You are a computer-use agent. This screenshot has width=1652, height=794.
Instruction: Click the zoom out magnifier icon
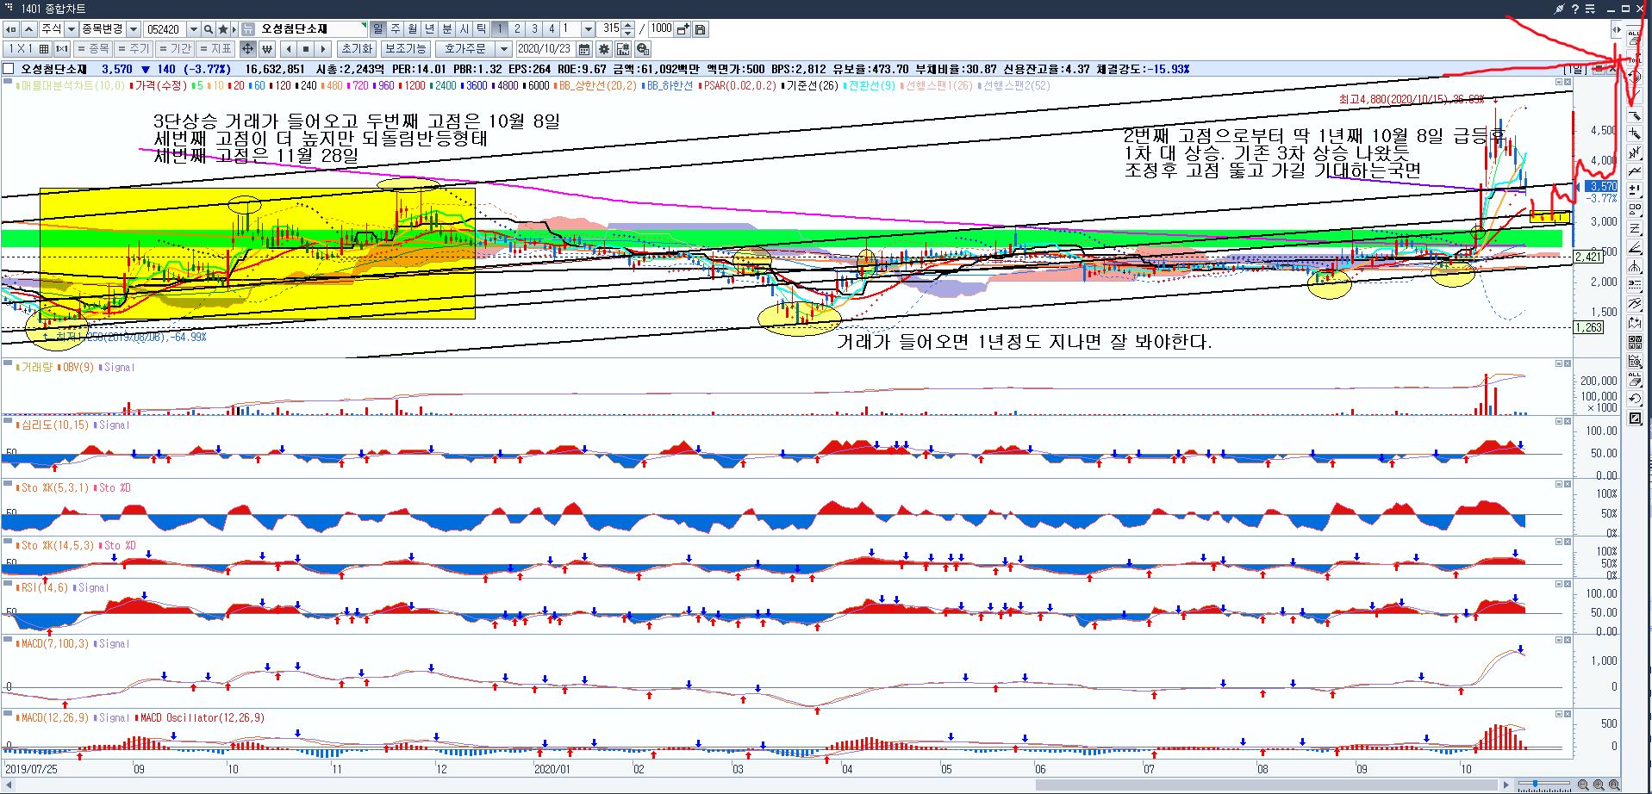(1583, 785)
